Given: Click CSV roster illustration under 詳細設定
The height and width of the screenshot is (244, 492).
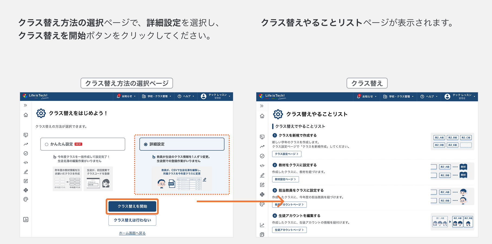Looking at the screenshot, I should (x=182, y=179).
